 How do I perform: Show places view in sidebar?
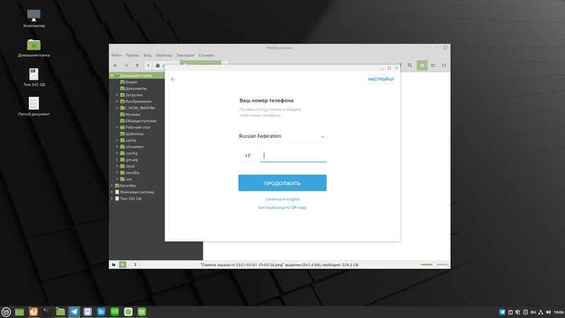tap(113, 264)
